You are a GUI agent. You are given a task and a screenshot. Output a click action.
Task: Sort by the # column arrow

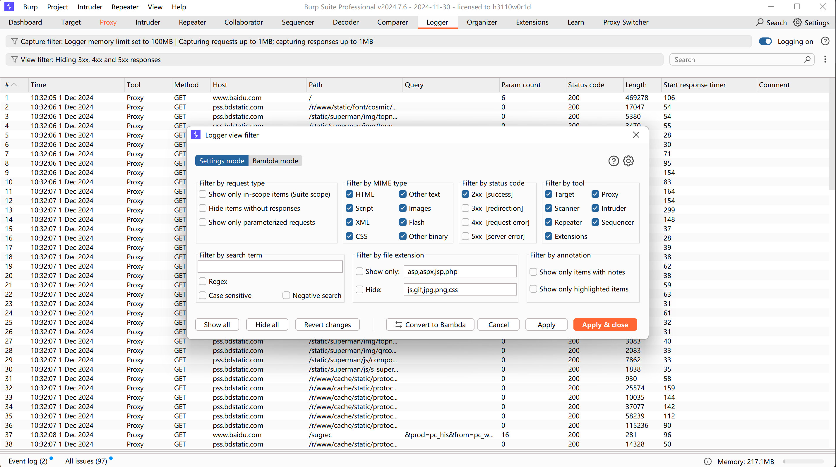tap(14, 85)
